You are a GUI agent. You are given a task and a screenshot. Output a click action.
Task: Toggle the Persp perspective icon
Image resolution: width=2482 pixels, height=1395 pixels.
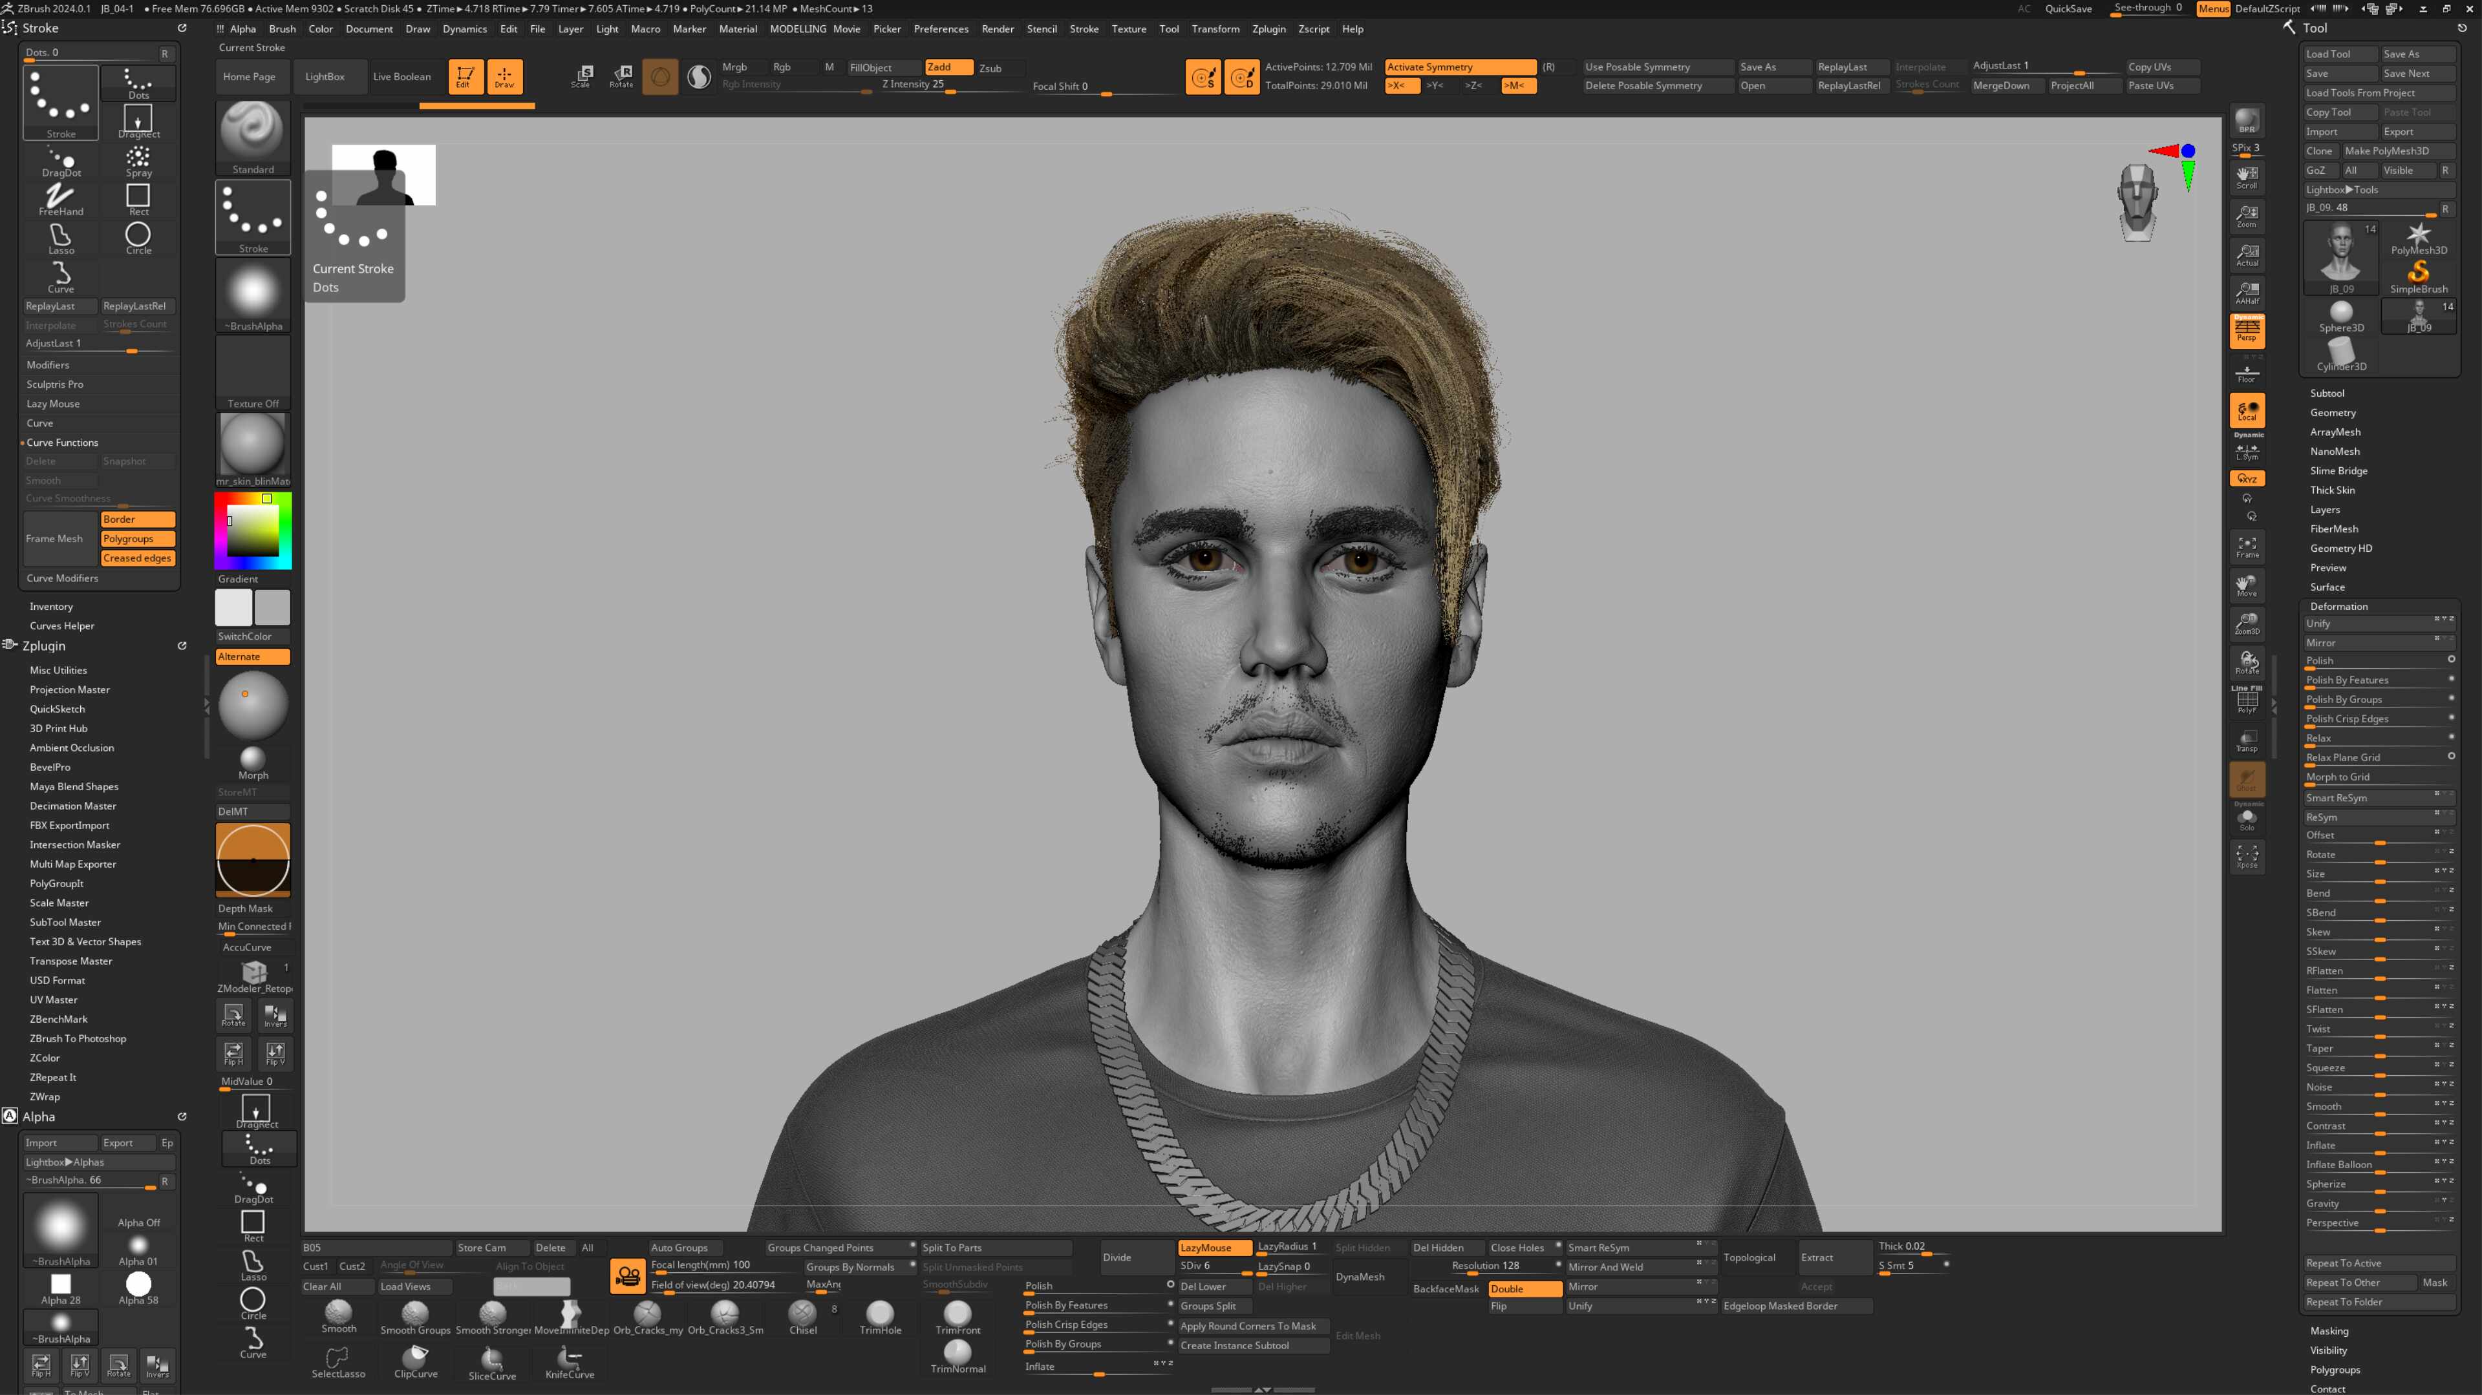[2247, 330]
